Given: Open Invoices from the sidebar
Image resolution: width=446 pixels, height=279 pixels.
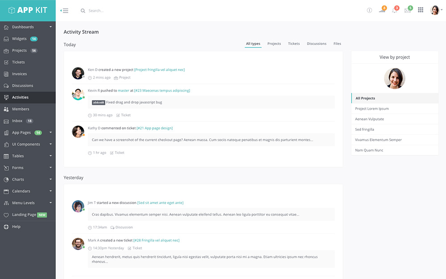Looking at the screenshot, I should coord(19,74).
